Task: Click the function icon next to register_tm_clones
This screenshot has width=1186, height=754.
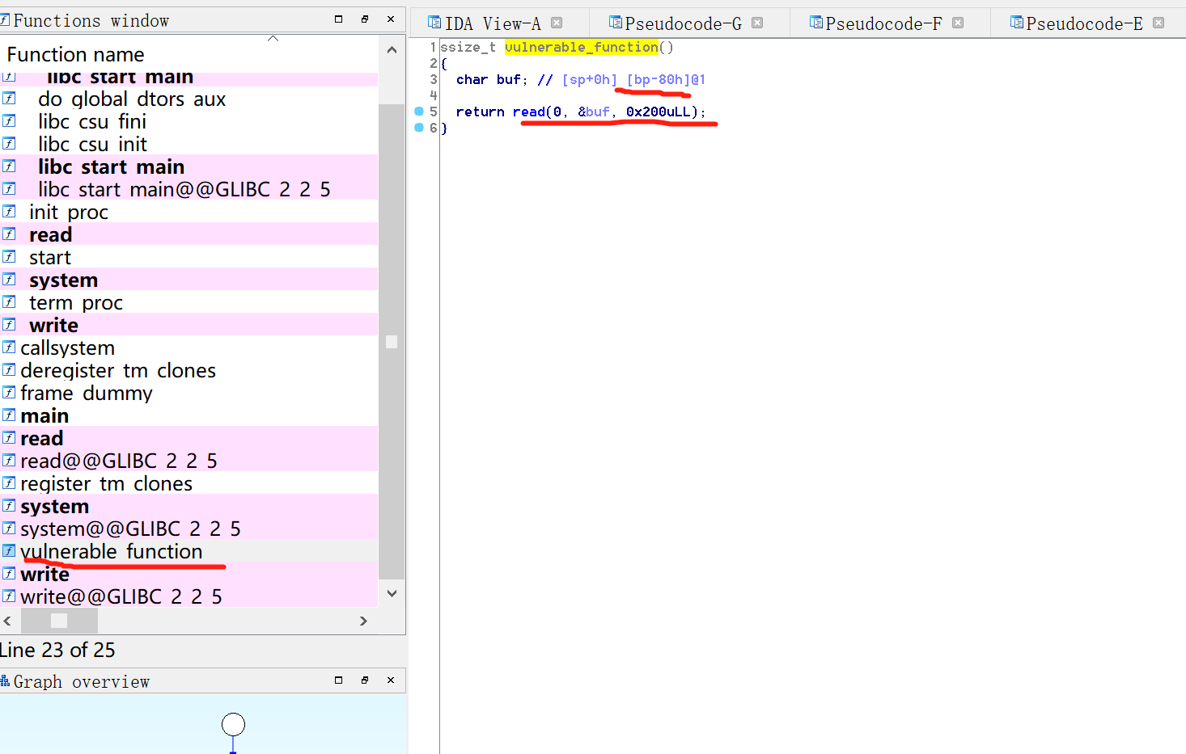Action: 11,483
